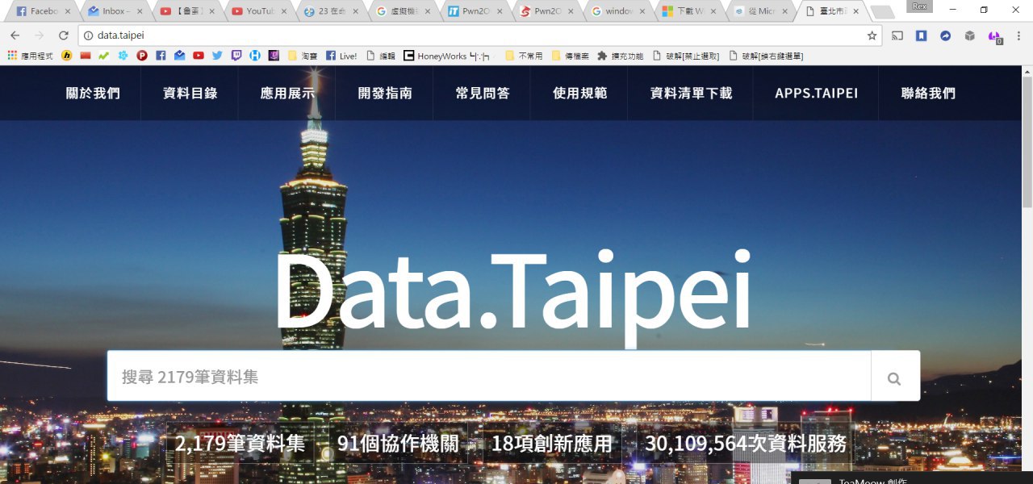Image resolution: width=1033 pixels, height=484 pixels.
Task: Click the blue bookmark extension icon
Action: click(x=921, y=35)
